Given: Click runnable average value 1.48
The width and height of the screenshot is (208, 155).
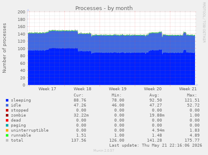Looking at the screenshot, I should pyautogui.click(x=157, y=135).
